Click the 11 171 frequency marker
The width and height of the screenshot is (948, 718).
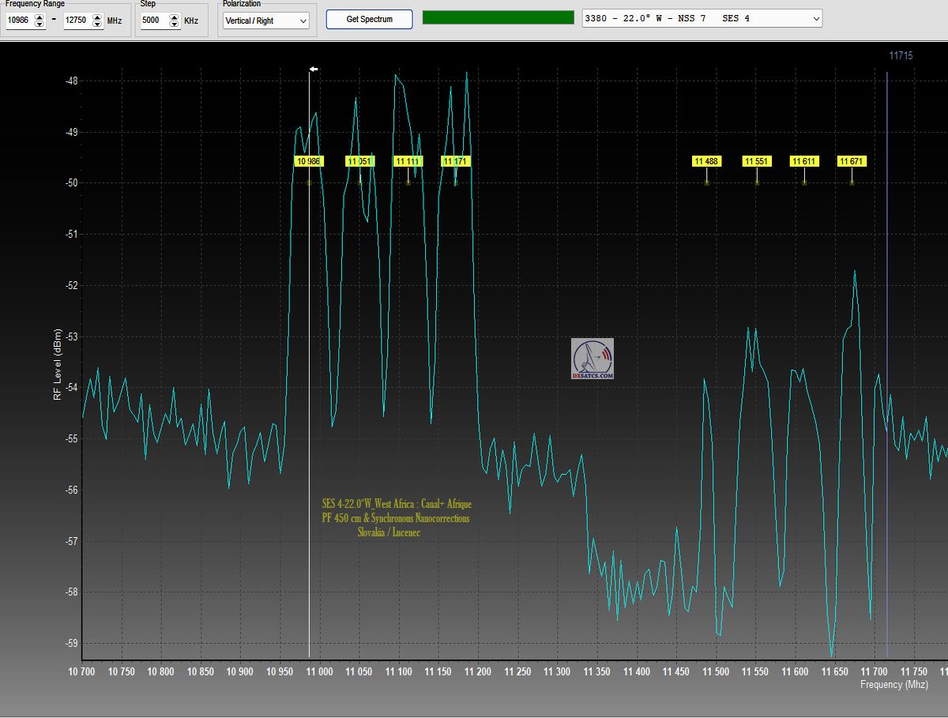(x=456, y=161)
